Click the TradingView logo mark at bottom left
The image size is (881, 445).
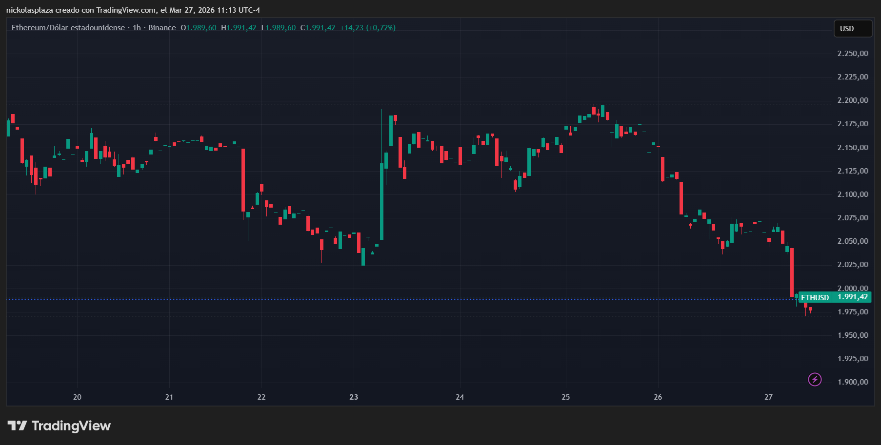(x=17, y=426)
